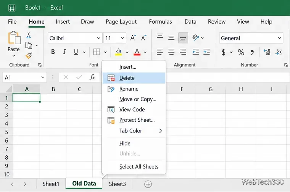The width and height of the screenshot is (290, 192).
Task: Add a new sheet with plus button
Action: coord(148,184)
